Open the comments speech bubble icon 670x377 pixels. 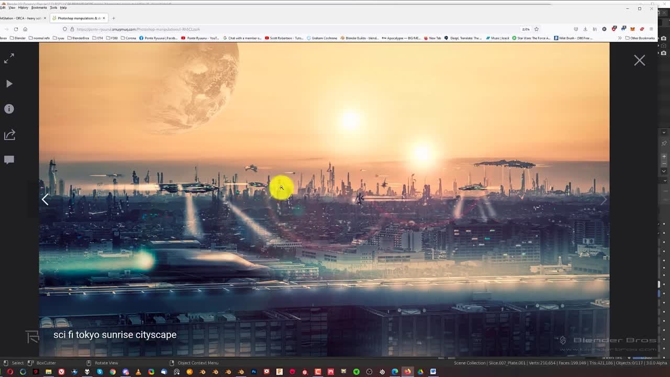[x=9, y=160]
